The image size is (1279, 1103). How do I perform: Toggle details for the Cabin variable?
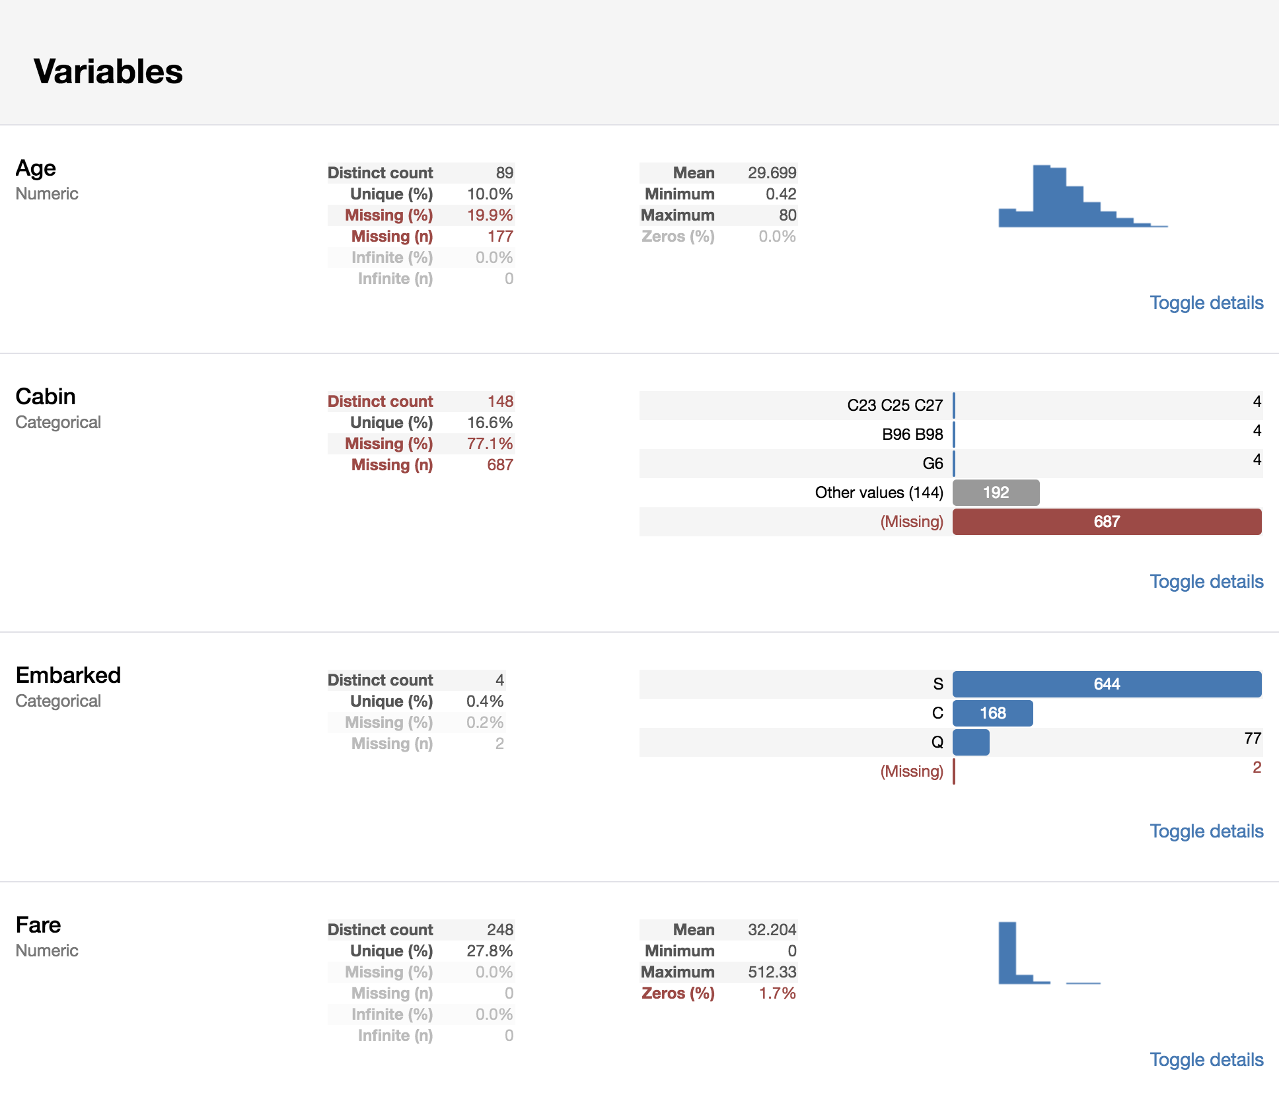1206,582
